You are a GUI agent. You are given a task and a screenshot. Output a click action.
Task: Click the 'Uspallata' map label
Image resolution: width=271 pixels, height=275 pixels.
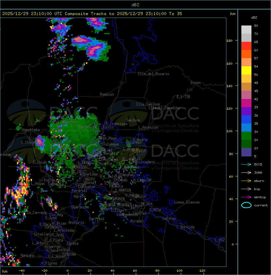point(31,130)
